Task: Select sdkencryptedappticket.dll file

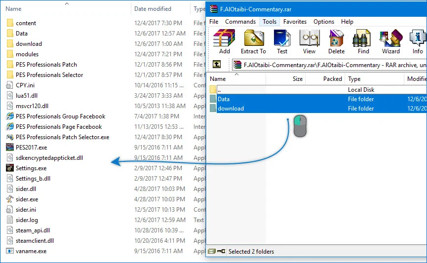Action: (49, 157)
